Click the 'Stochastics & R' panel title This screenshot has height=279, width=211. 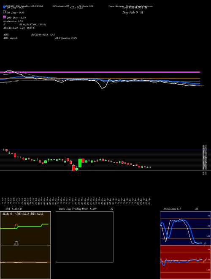pos(173,209)
